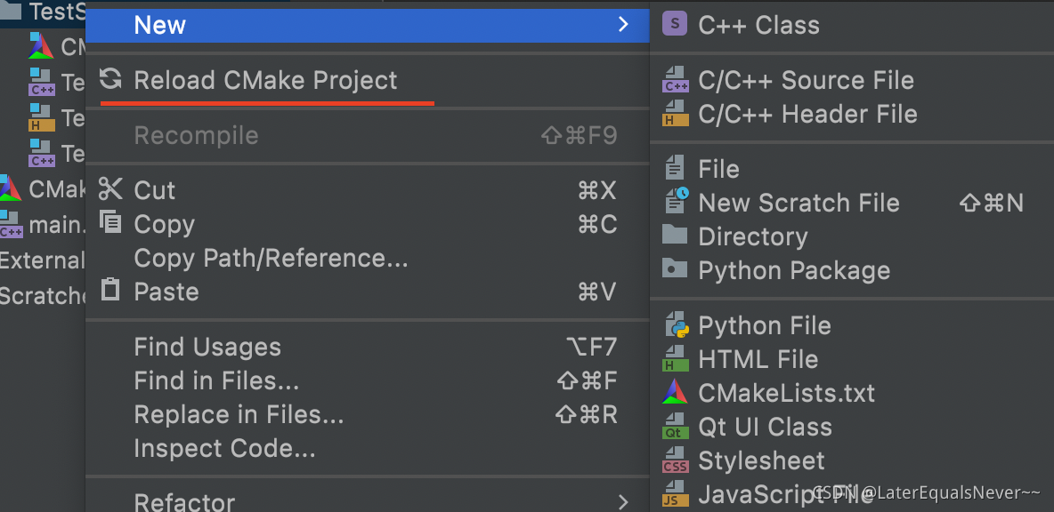Image resolution: width=1054 pixels, height=512 pixels.
Task: Click the CMakeLists.txt triangle icon in submenu
Action: (676, 393)
